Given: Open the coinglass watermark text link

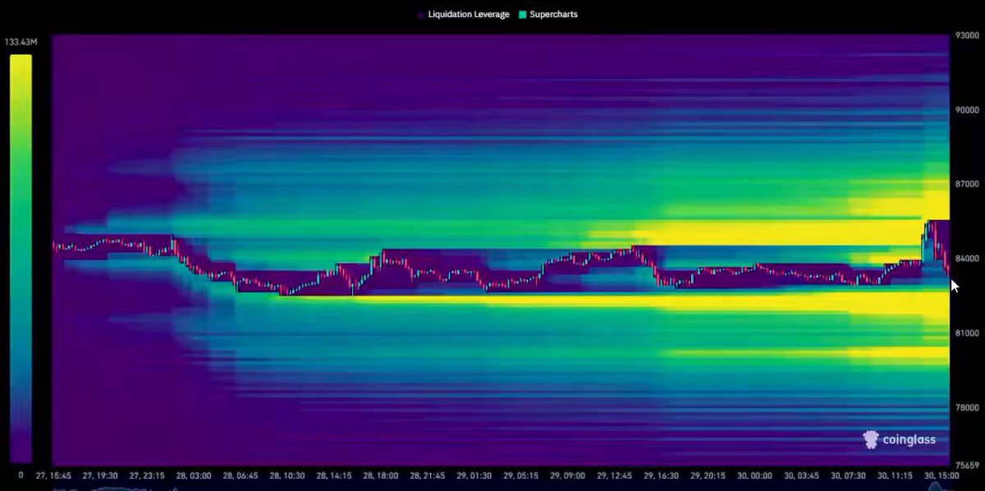Looking at the screenshot, I should [909, 439].
